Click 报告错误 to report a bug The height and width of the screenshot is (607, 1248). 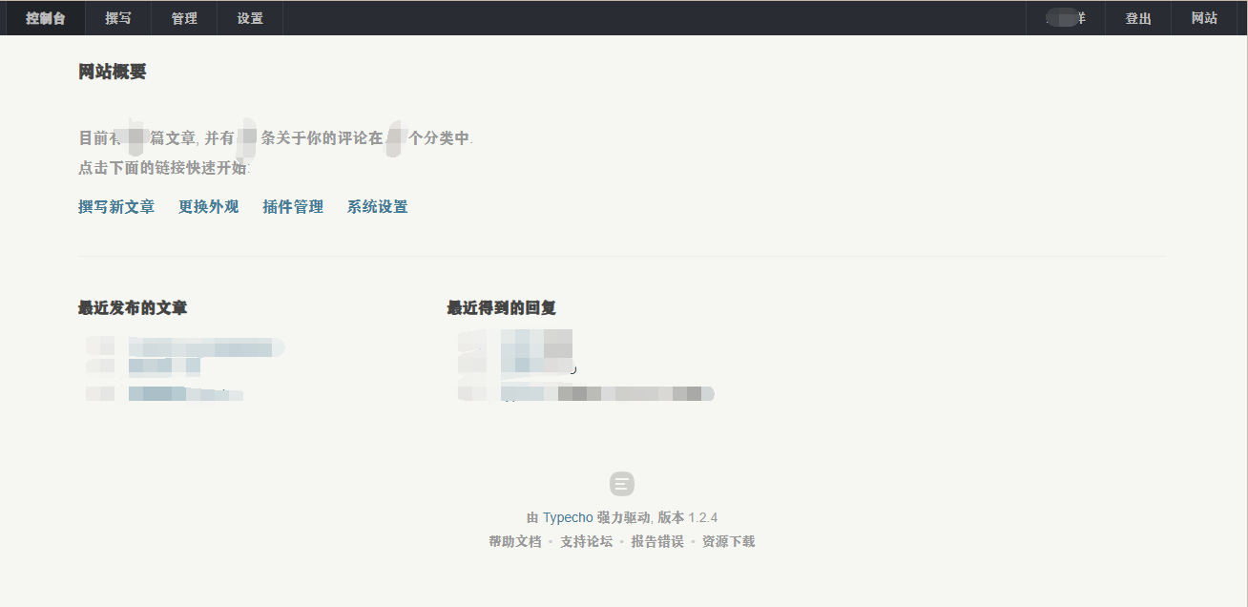click(657, 541)
